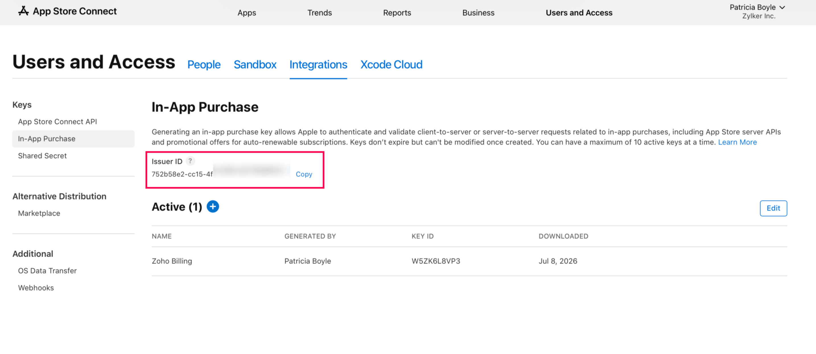Screen dimensions: 816x354
Task: Click the Patricia Boyle cell in the table
Action: 307,261
